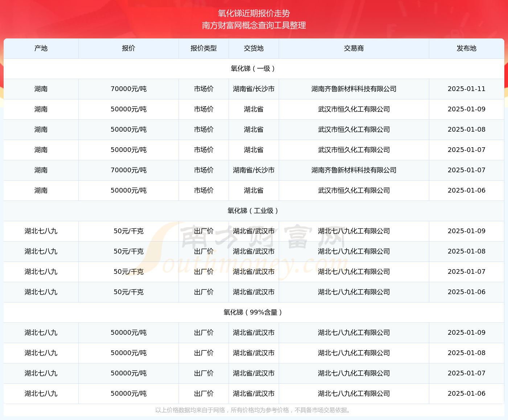Click 湖北省/武汉市 in the 99%含量 2025-01-07 row
The height and width of the screenshot is (420, 508).
(x=254, y=373)
